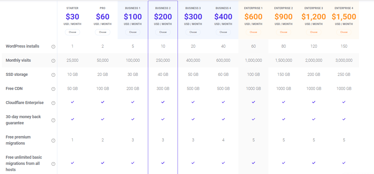374x174 pixels.
Task: Choose the highlighted Business 2 plan
Action: (163, 32)
